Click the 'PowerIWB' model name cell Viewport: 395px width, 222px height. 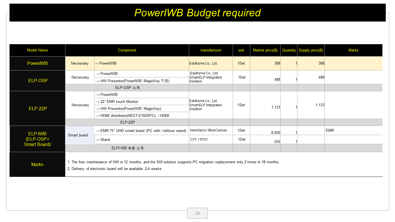point(37,63)
